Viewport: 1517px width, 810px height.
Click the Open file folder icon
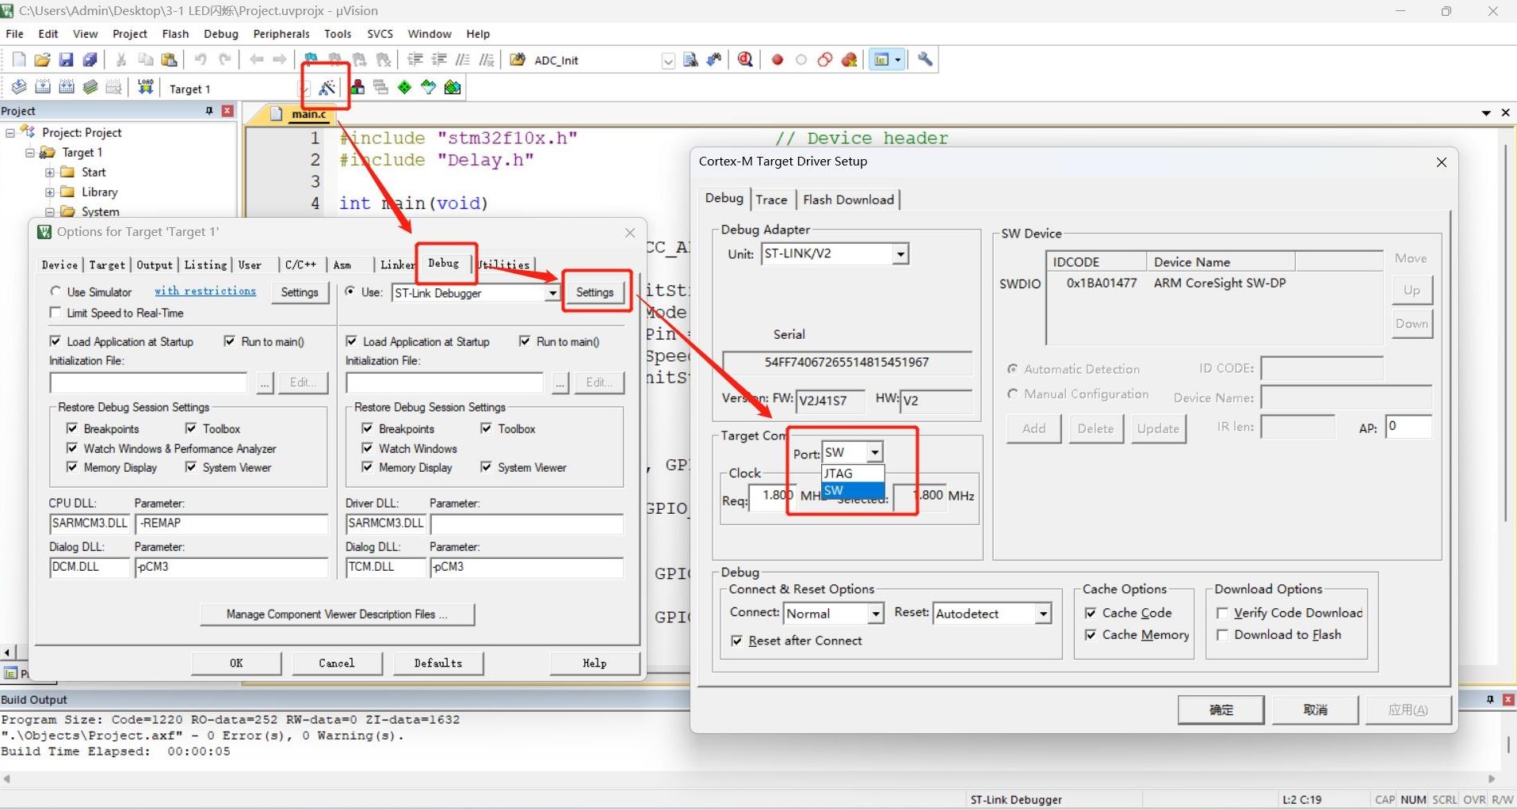click(43, 60)
